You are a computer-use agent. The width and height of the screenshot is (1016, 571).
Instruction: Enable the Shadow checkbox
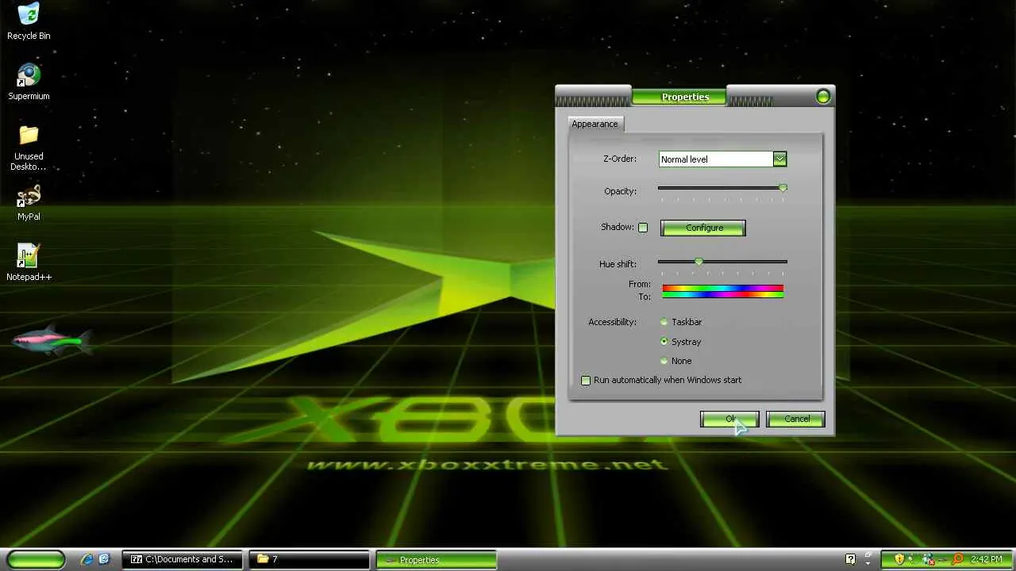tap(643, 228)
